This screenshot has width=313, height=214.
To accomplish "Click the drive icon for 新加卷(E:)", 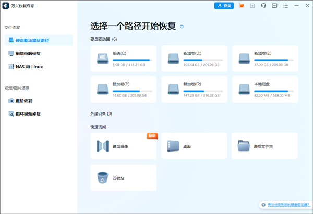I will pyautogui.click(x=244, y=58).
